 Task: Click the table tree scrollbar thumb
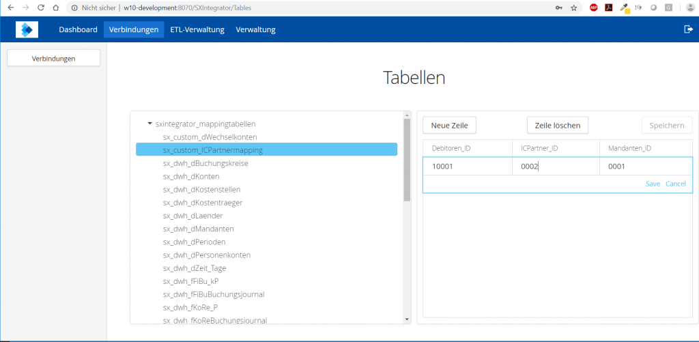[407, 160]
